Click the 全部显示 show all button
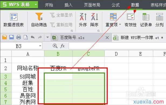 coord(61,15)
